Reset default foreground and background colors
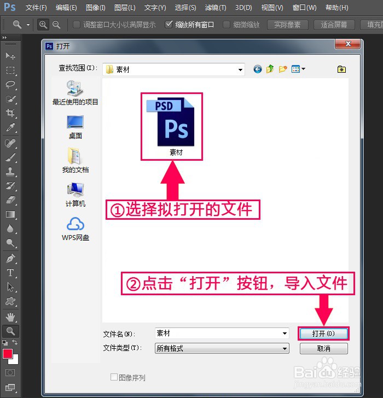This screenshot has height=398, width=383. point(5,343)
